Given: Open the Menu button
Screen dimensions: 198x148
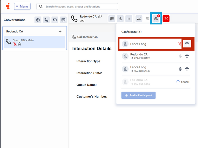Looking at the screenshot, I should (22, 6).
